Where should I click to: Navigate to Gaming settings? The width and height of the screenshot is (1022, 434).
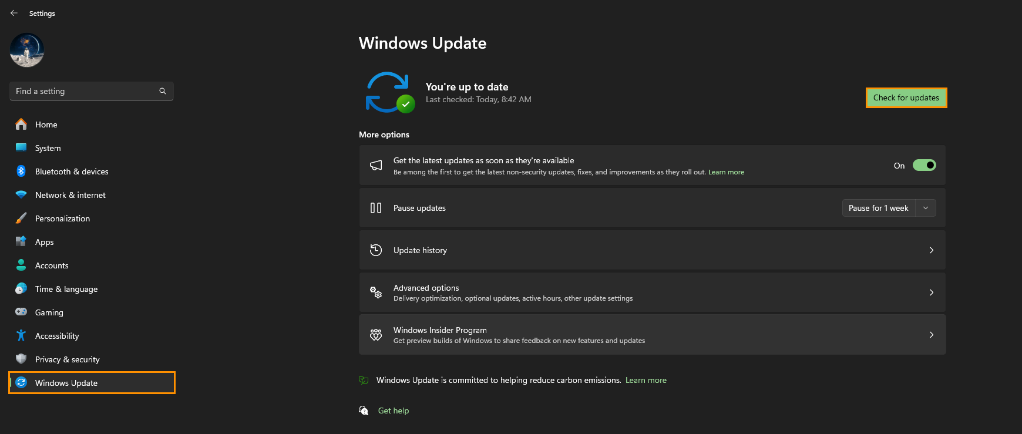(x=92, y=312)
